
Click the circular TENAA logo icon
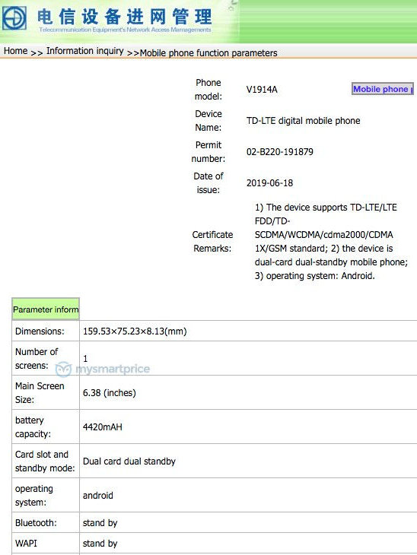tap(14, 18)
